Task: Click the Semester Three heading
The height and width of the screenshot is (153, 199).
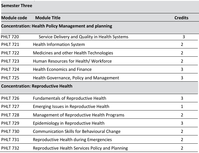Action: click(x=17, y=5)
